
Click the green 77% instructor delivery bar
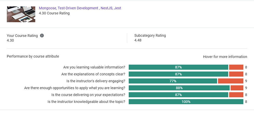[x=173, y=81]
